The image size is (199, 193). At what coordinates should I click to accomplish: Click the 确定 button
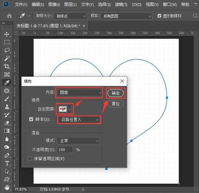click(115, 93)
